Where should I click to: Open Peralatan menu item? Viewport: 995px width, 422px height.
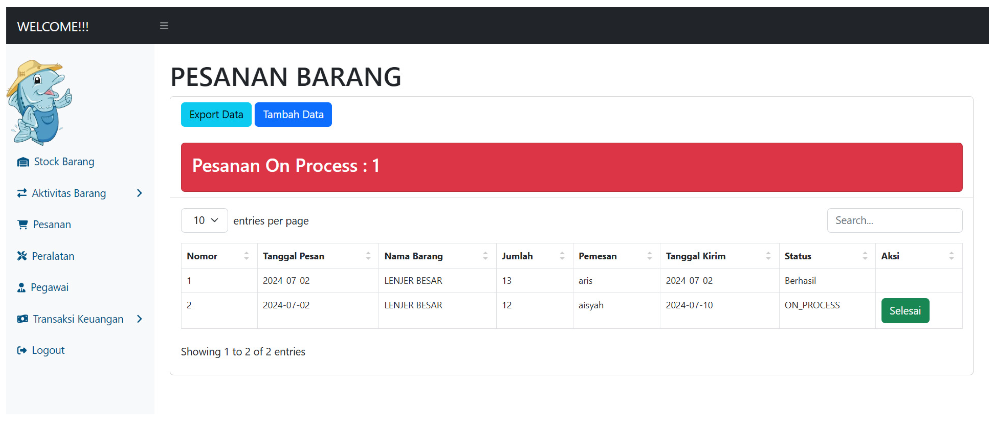(53, 256)
